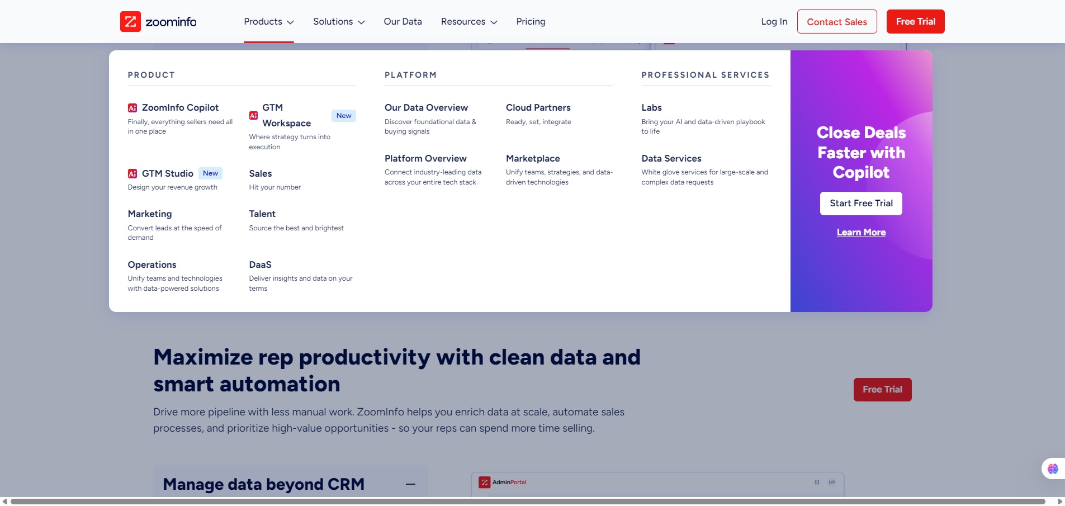This screenshot has width=1065, height=506.
Task: Click the AdminPortal logo icon
Action: pos(485,482)
